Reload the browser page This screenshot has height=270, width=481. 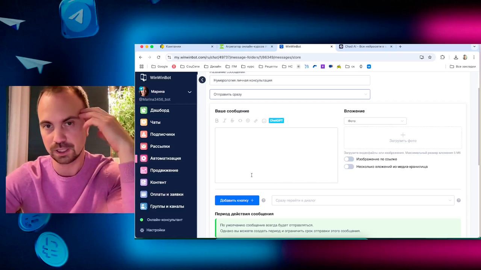click(159, 57)
